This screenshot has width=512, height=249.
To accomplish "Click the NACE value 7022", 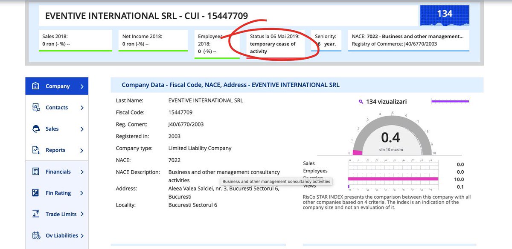I will [x=175, y=160].
